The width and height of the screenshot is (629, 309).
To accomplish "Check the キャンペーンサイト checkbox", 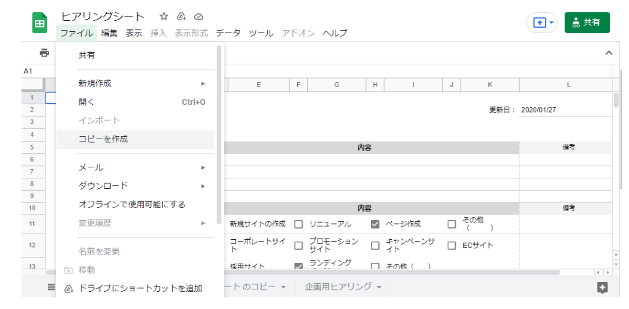I will pos(375,245).
